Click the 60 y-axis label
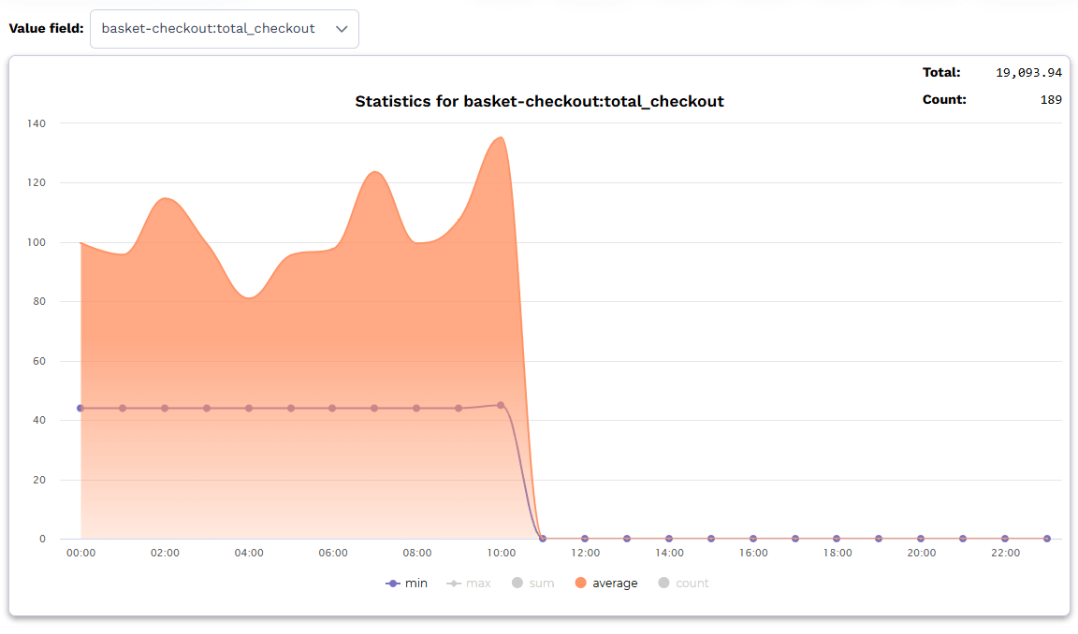This screenshot has height=634, width=1078. click(x=39, y=361)
